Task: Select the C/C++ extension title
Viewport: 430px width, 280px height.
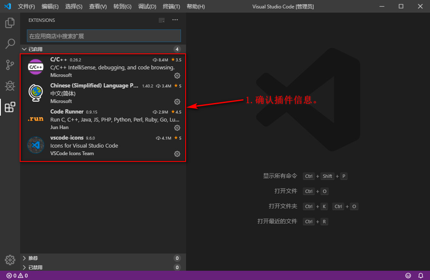Action: [59, 59]
